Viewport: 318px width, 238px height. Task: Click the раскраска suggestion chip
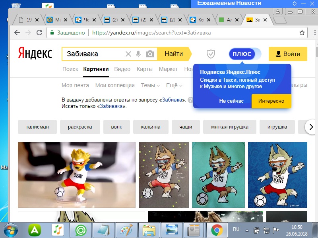coord(80,127)
